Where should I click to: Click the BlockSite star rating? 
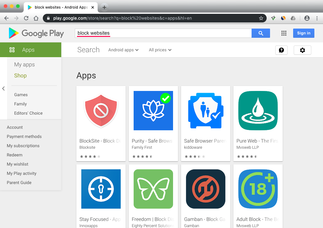click(x=90, y=156)
